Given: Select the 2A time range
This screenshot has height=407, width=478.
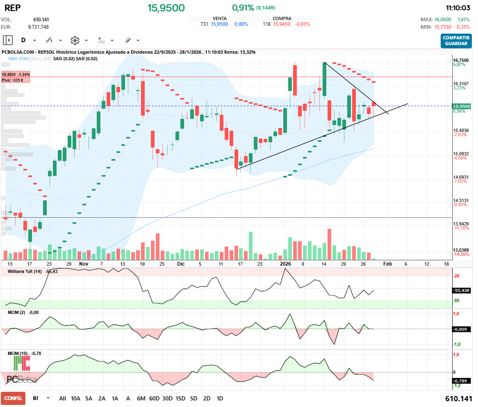Looking at the screenshot, I should (x=102, y=398).
